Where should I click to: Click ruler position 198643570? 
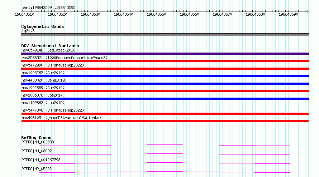tap(222, 14)
